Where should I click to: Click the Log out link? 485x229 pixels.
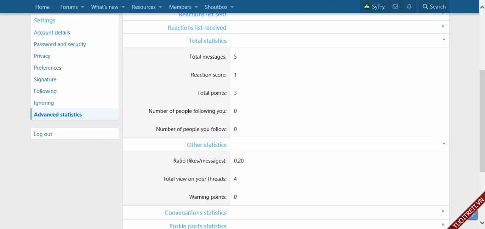point(43,134)
